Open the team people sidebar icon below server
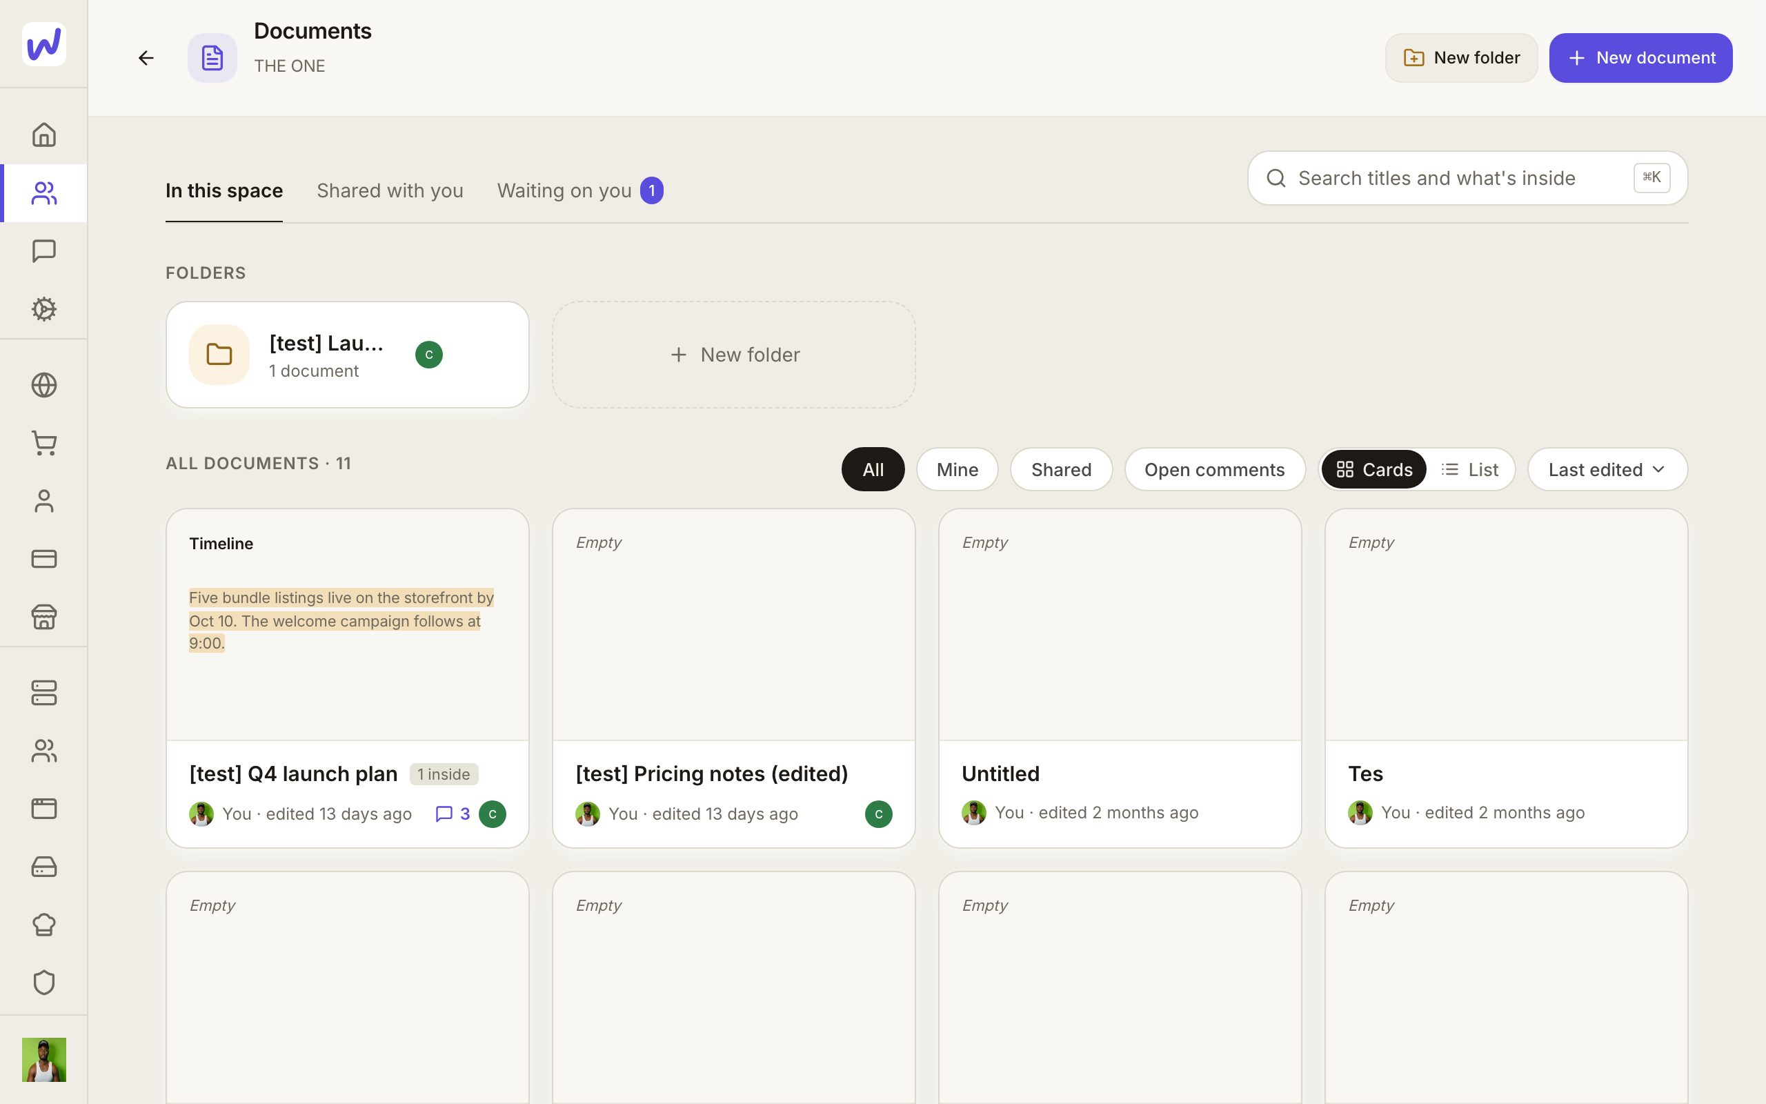1766x1104 pixels. point(43,751)
